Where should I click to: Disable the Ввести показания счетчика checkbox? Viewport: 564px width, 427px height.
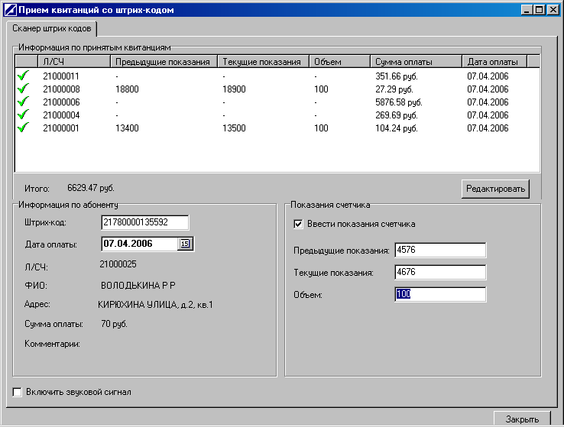point(299,224)
